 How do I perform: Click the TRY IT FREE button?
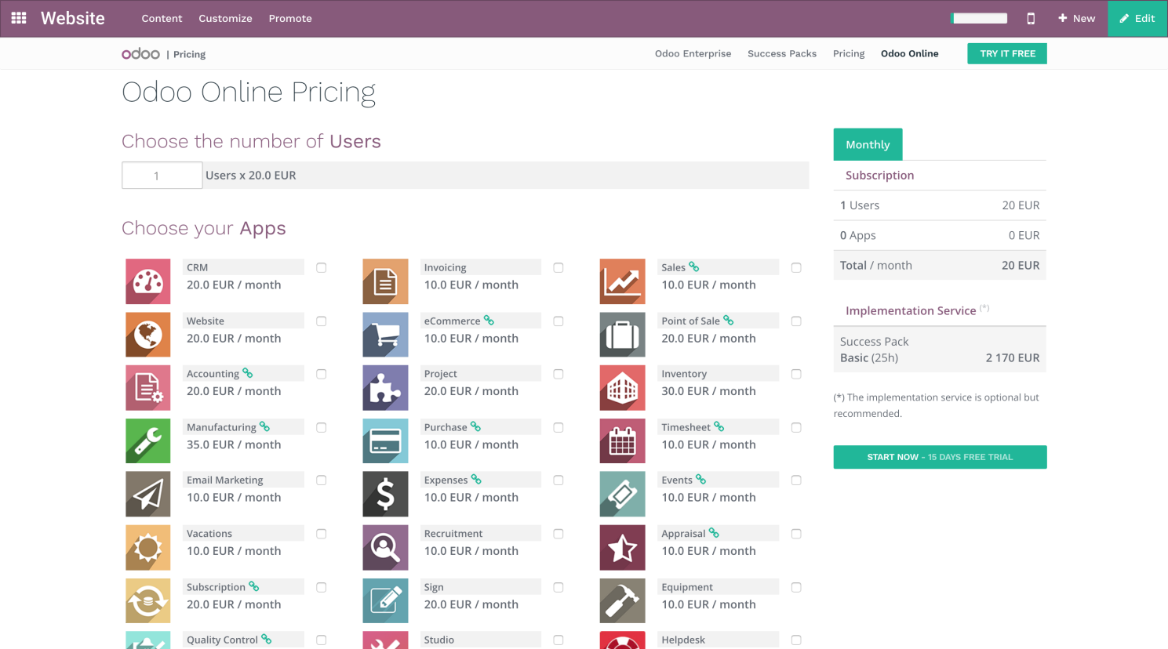(1007, 53)
